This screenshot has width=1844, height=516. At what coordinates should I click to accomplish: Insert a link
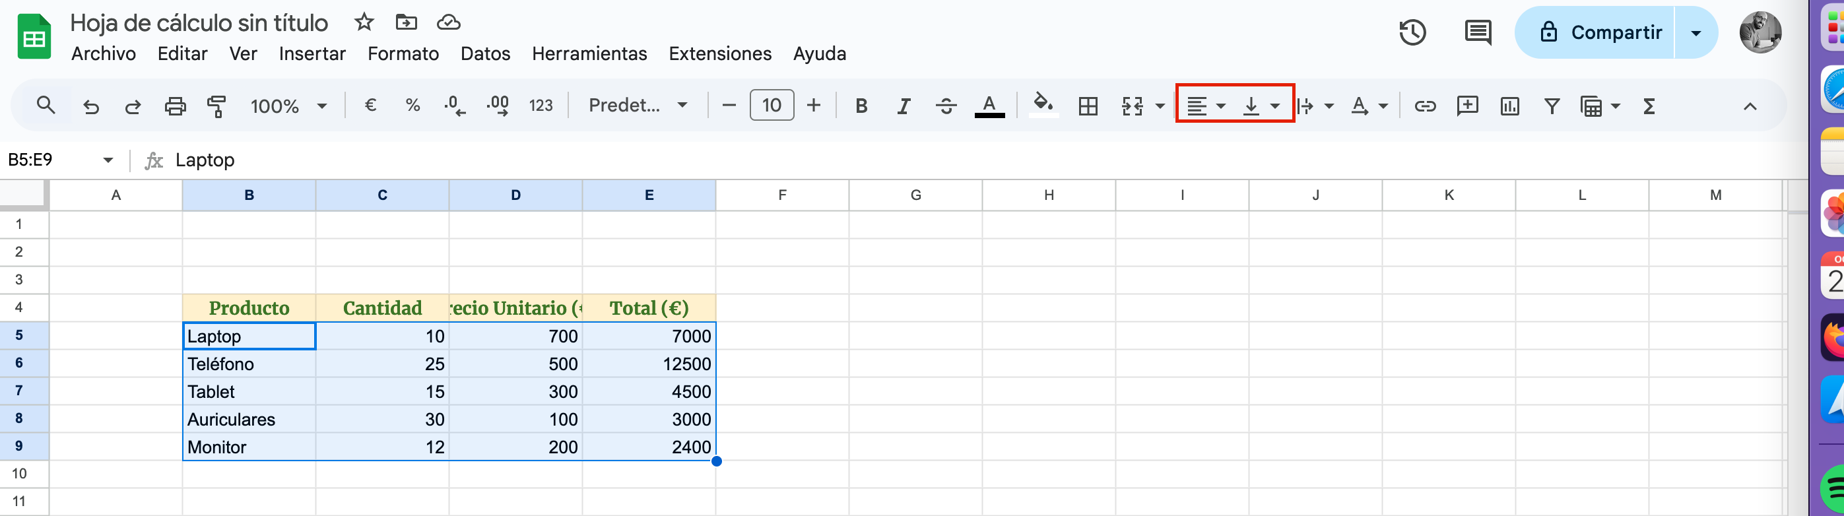[x=1424, y=107]
